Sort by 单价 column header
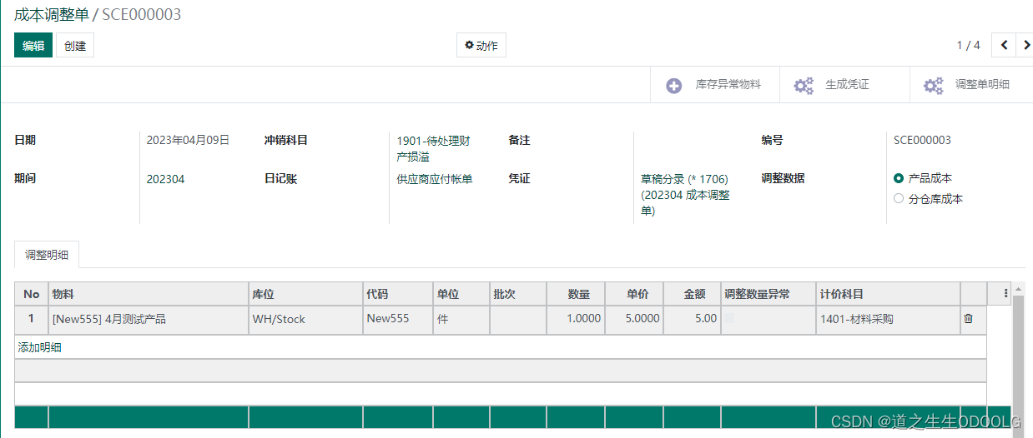The image size is (1033, 438). (634, 294)
